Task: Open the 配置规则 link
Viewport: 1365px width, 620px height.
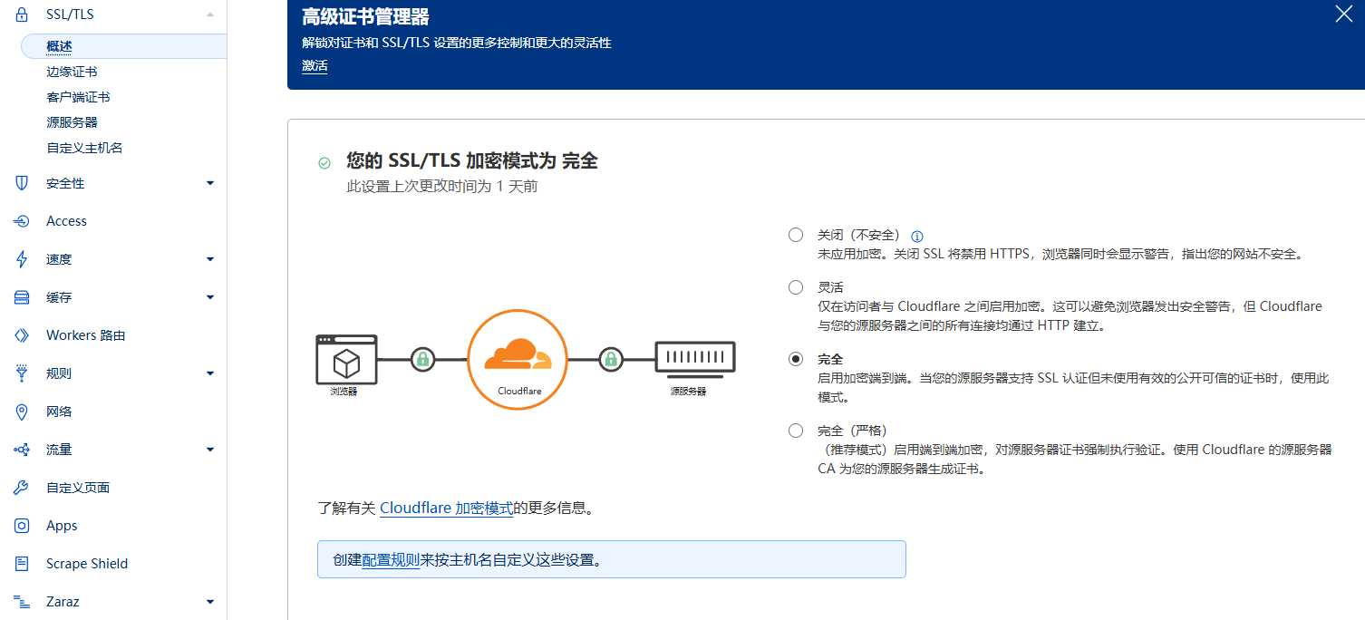Action: tap(391, 560)
